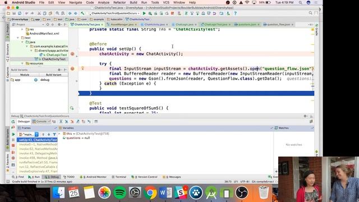Open the Terminal tool window button
The width and height of the screenshot is (359, 202).
click(119, 177)
